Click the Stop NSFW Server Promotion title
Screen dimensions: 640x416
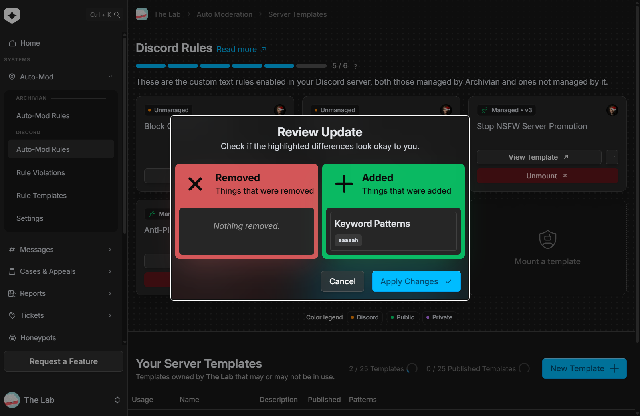pyautogui.click(x=532, y=126)
